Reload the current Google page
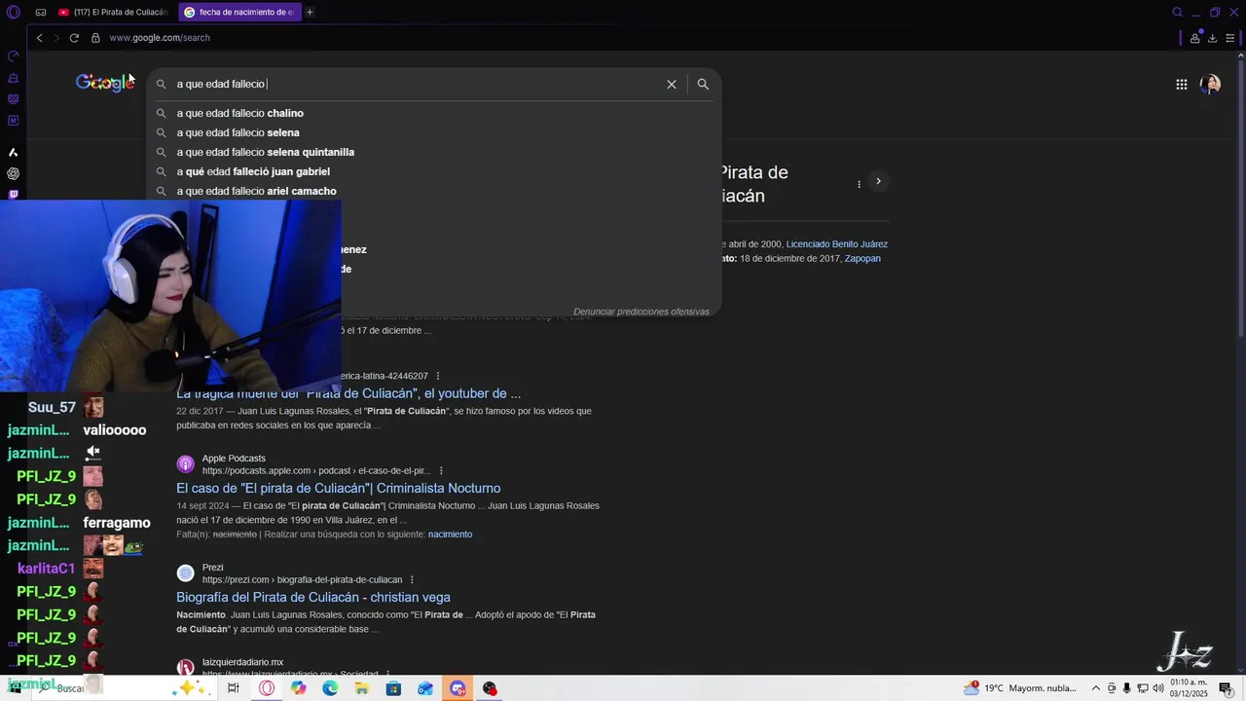 point(74,38)
